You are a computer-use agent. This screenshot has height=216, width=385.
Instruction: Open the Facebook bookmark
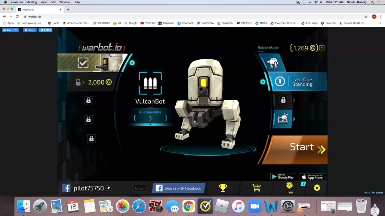(x=186, y=23)
